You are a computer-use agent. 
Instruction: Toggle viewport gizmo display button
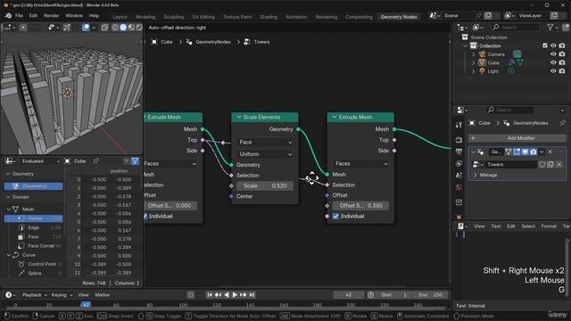67,28
